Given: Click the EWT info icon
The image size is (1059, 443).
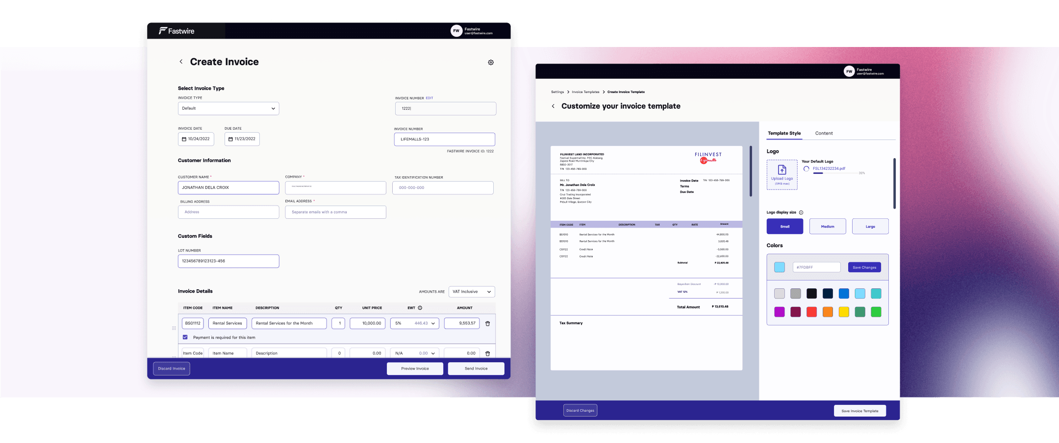Looking at the screenshot, I should point(420,308).
